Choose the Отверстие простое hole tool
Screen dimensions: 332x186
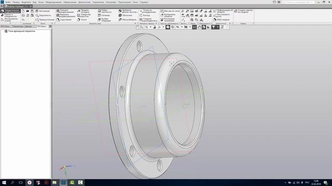pos(84,16)
